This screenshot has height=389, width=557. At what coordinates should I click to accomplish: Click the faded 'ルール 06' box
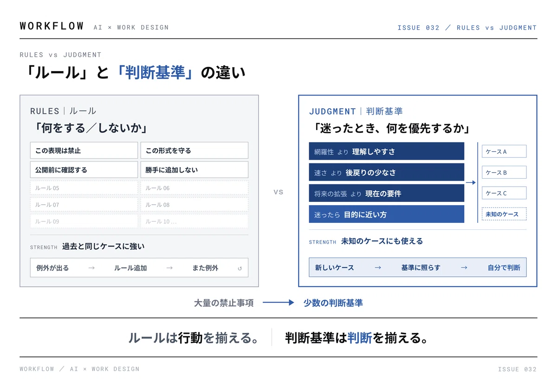194,188
